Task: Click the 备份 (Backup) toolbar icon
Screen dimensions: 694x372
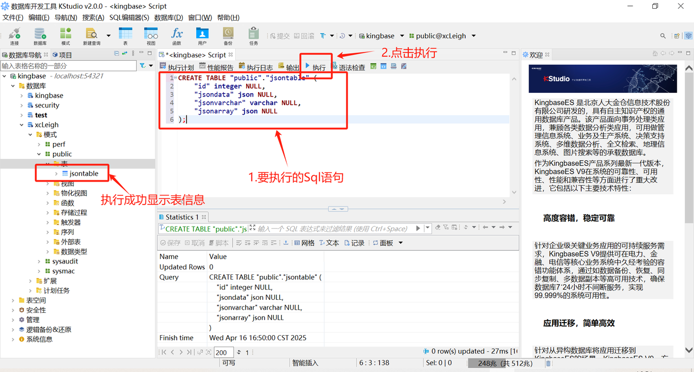Action: (228, 36)
